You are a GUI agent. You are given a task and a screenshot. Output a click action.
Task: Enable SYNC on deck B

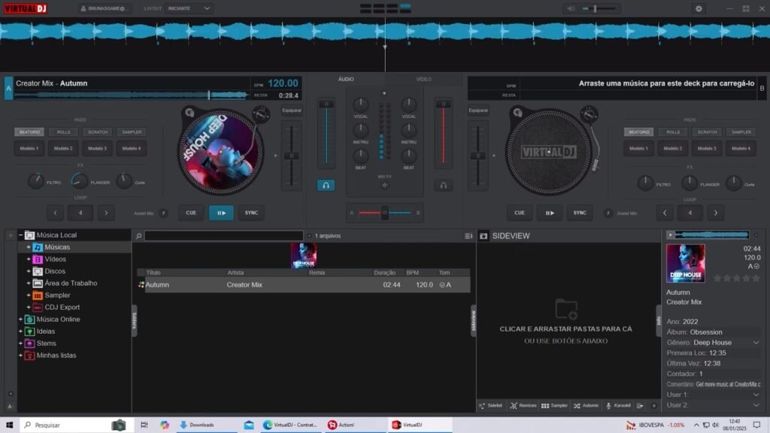point(580,213)
